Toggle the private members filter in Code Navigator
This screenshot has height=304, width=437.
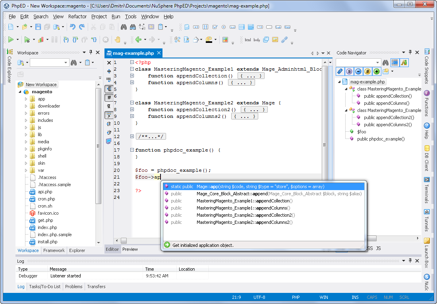(x=358, y=71)
